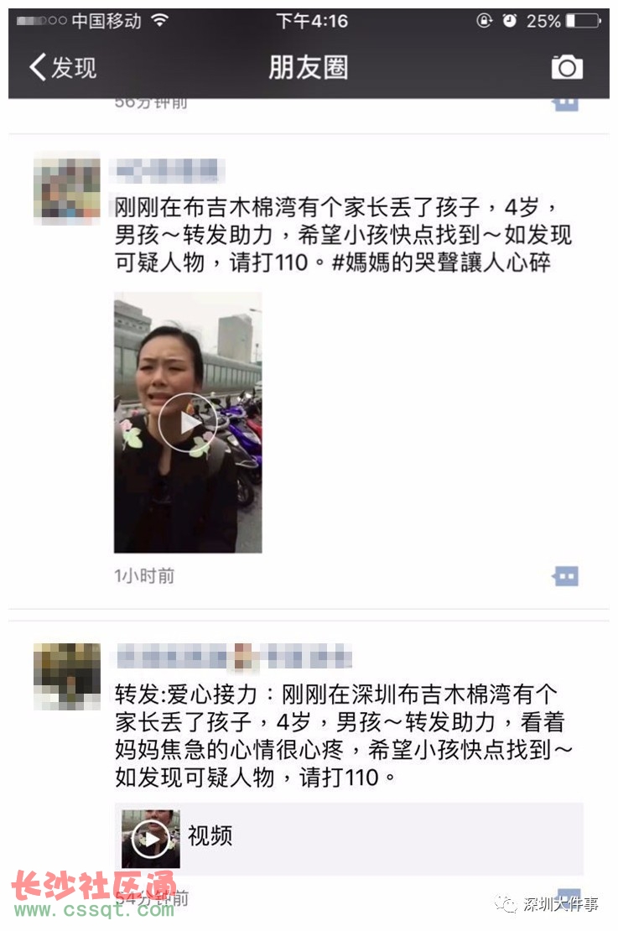Tap the WiFi icon in status bar
The height and width of the screenshot is (931, 618).
pos(159,21)
